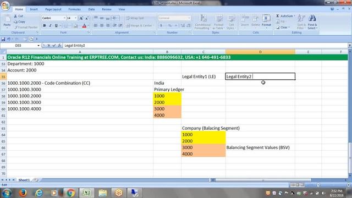The width and height of the screenshot is (352, 198).
Task: Open the Name Box dropdown arrow
Action: [38, 46]
